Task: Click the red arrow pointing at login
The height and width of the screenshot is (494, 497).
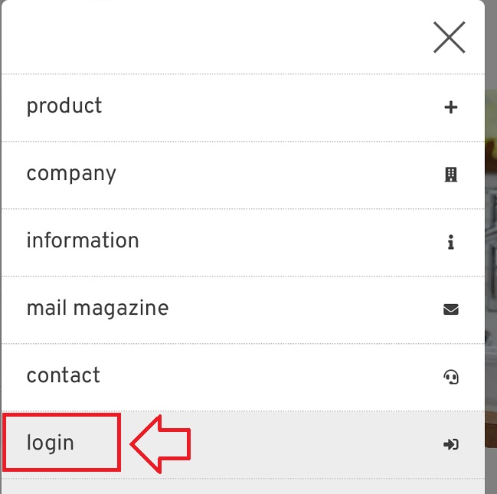Action: pyautogui.click(x=159, y=443)
